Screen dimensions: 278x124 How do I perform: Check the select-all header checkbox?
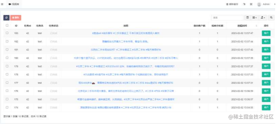(7, 25)
